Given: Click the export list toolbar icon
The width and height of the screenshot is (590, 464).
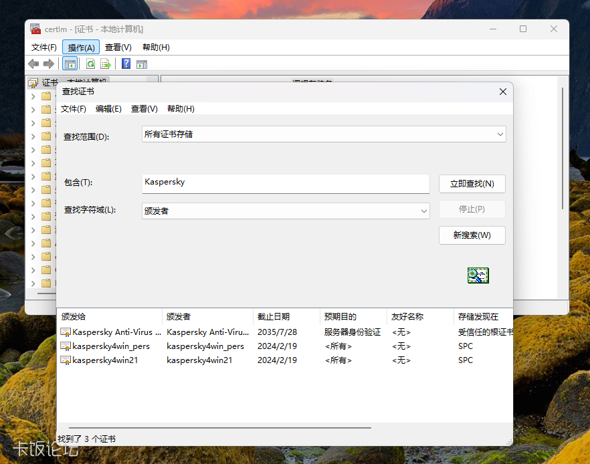Looking at the screenshot, I should [106, 64].
